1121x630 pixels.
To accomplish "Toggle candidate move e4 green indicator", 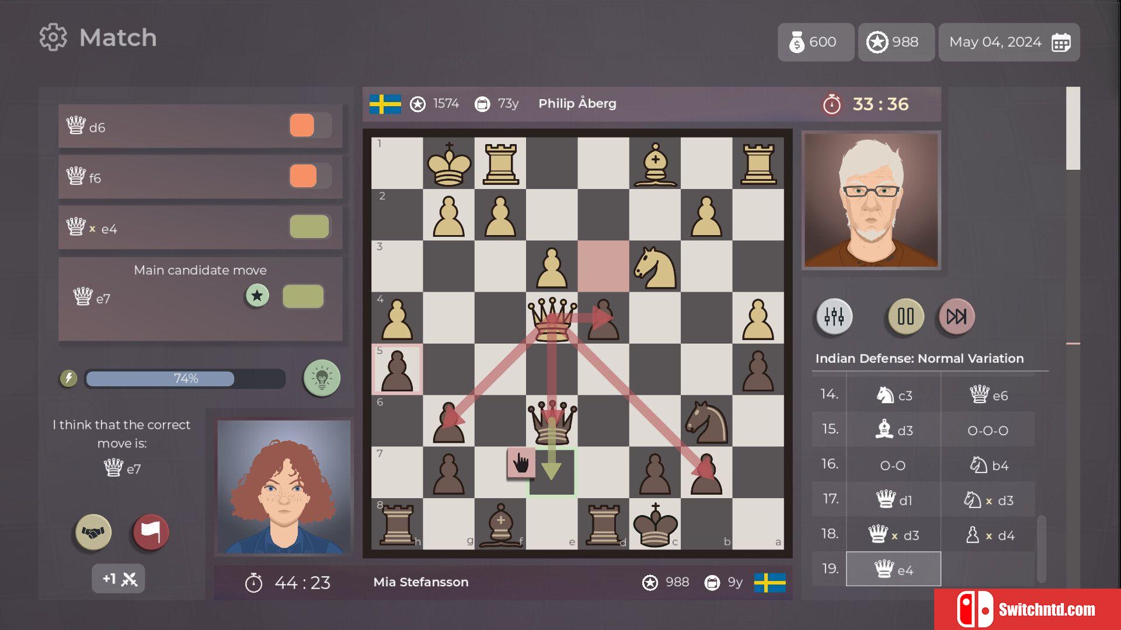I will pos(307,226).
